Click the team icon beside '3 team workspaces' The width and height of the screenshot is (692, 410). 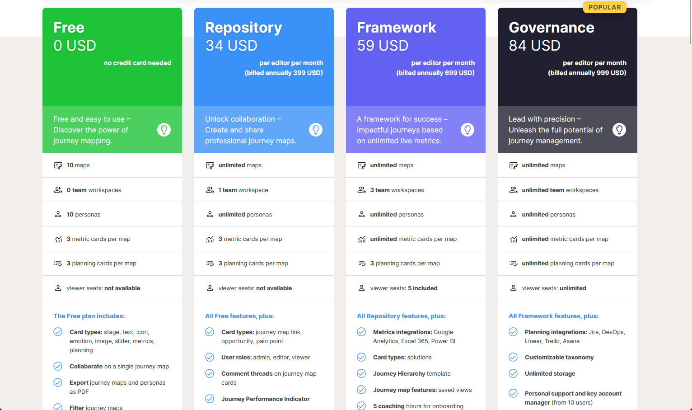click(x=362, y=190)
